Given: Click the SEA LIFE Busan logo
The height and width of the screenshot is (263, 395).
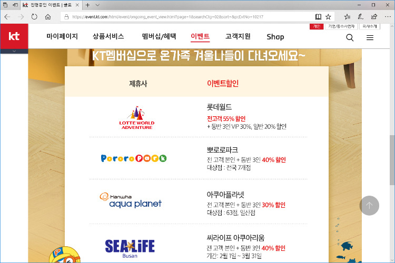Looking at the screenshot, I should [130, 249].
